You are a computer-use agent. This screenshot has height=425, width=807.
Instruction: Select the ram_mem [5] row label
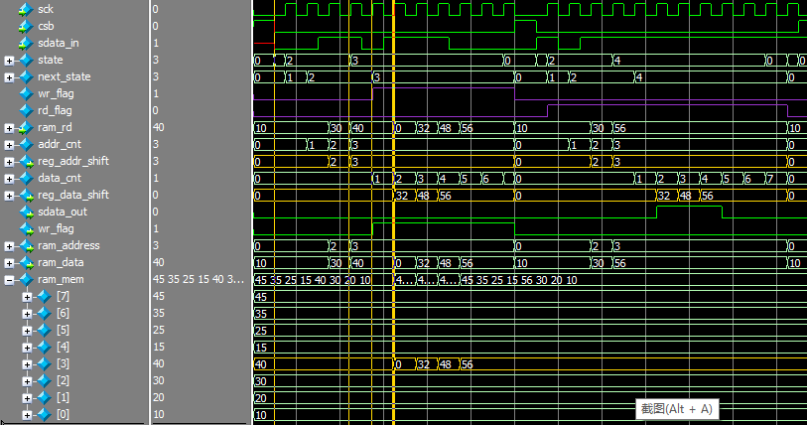(63, 330)
